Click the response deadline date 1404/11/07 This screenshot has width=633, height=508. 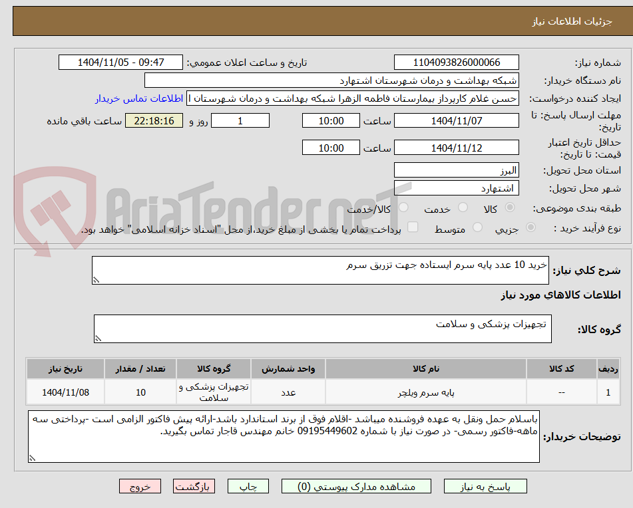456,120
